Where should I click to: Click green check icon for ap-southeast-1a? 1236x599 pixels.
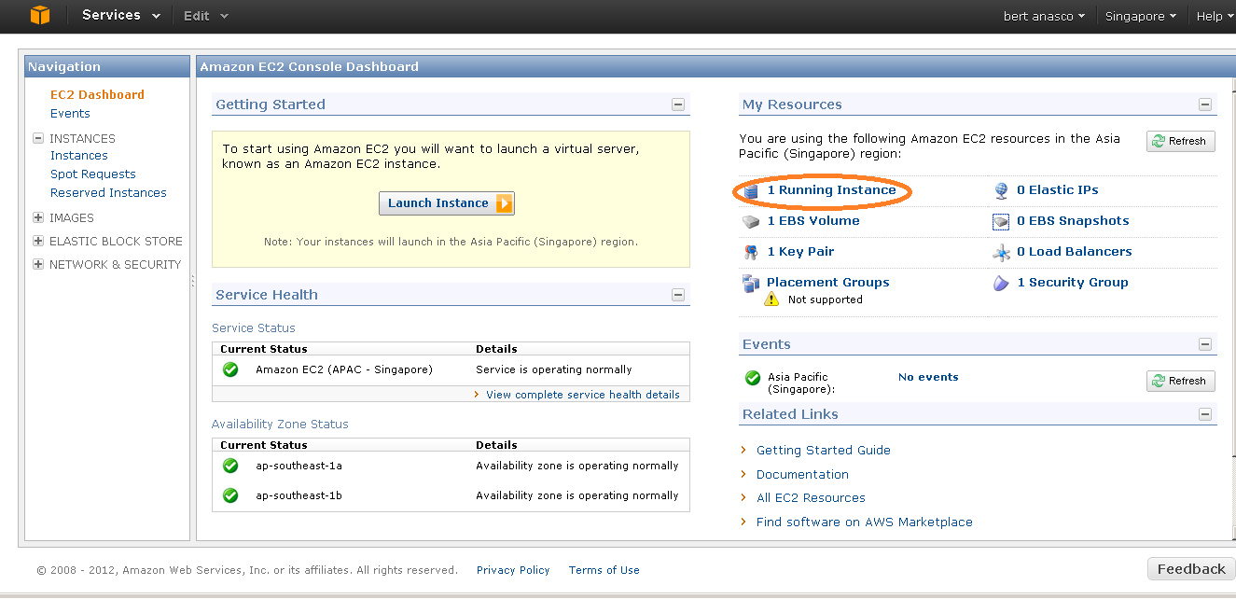[230, 466]
